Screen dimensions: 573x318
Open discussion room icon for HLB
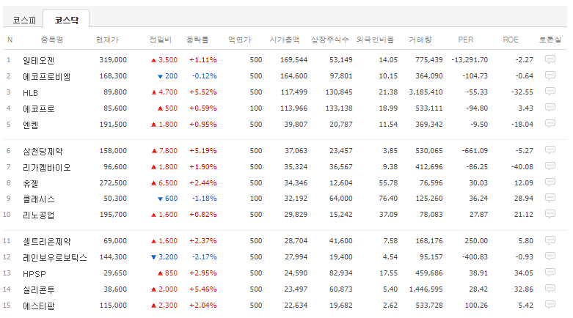(x=550, y=92)
